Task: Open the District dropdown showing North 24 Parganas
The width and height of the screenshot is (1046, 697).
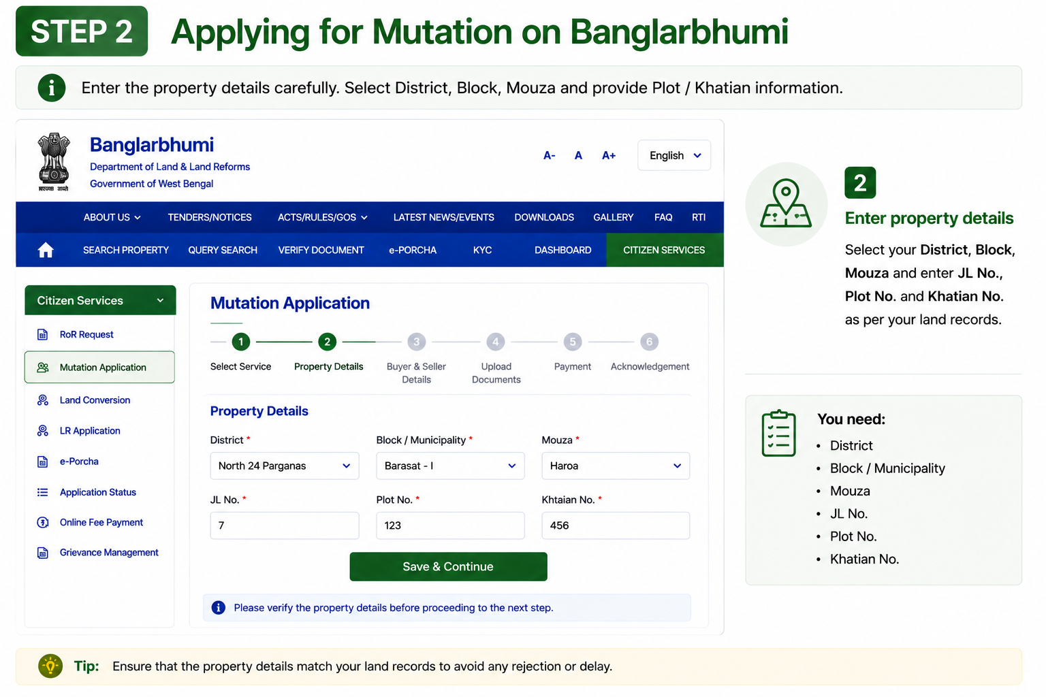Action: coord(285,466)
